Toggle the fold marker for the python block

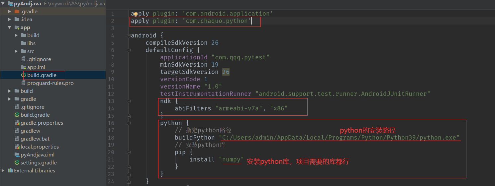(129, 123)
